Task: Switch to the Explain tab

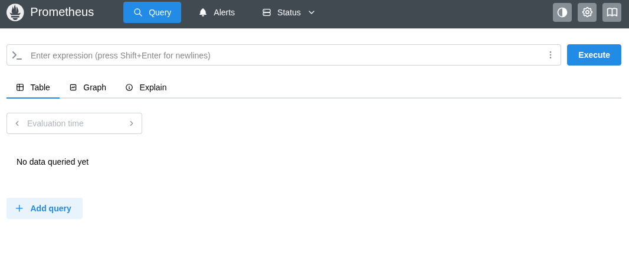Action: [146, 87]
